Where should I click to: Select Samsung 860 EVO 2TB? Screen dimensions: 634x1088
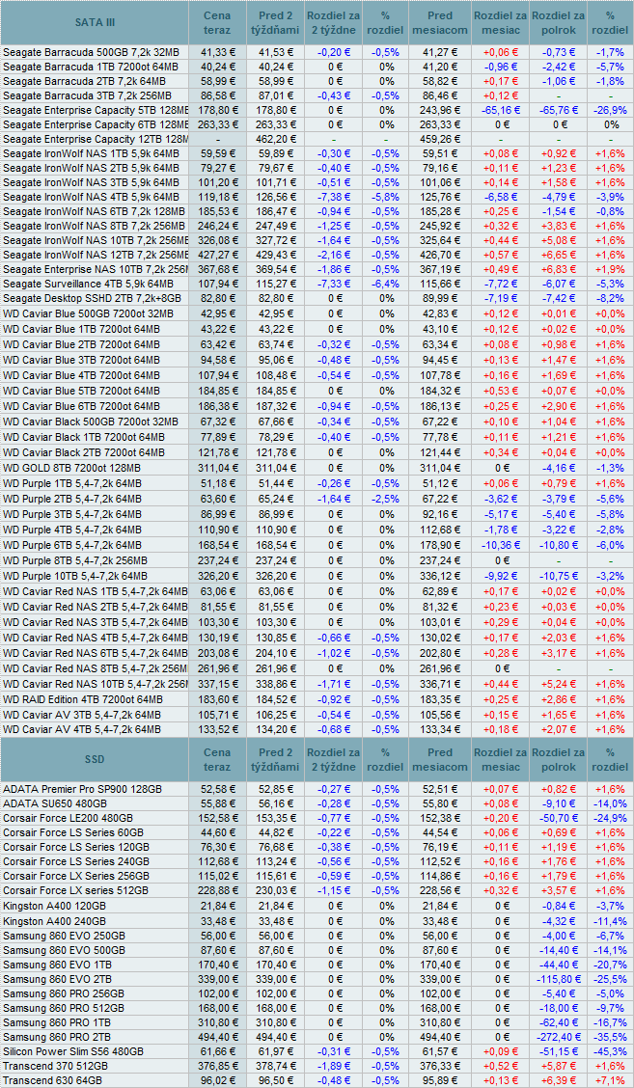point(58,978)
